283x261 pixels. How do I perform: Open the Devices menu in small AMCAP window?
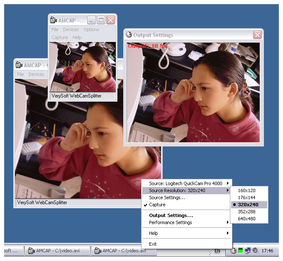[71, 29]
